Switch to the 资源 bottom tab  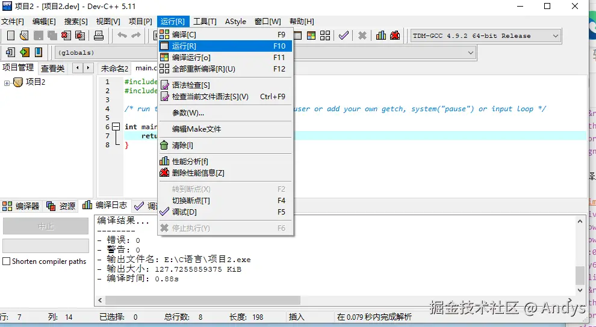pos(61,206)
